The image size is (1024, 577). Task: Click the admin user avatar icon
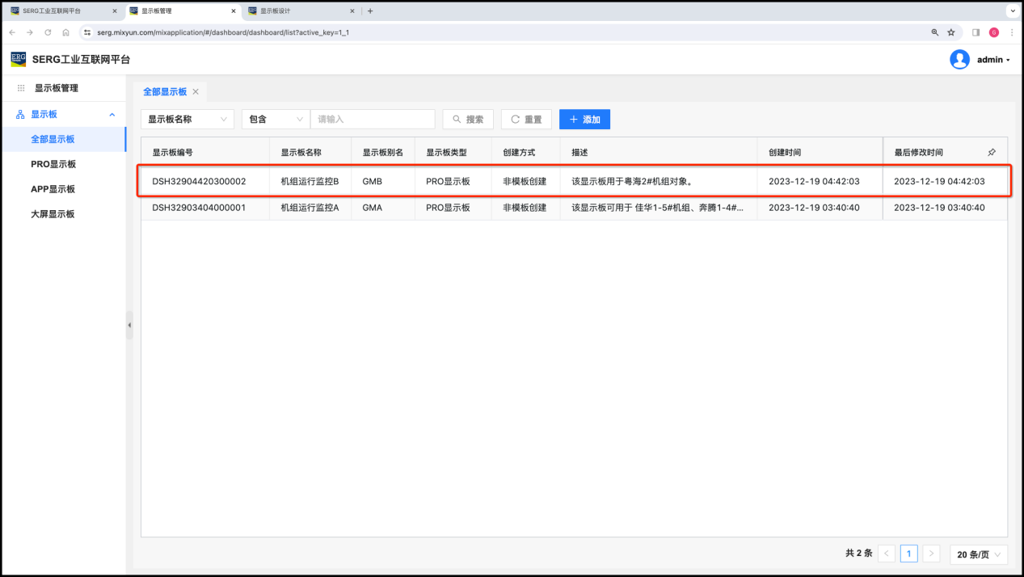click(959, 60)
